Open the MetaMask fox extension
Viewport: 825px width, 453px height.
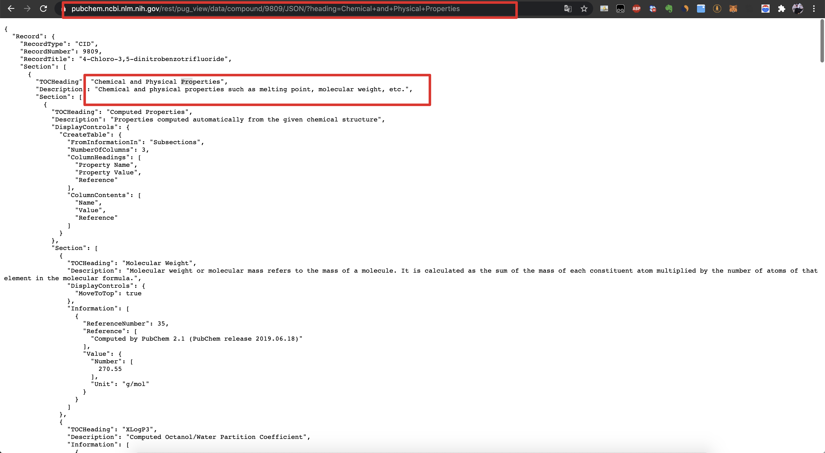734,9
